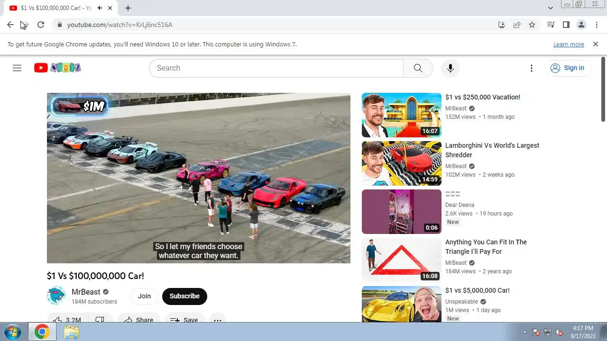The image size is (607, 341).
Task: Click the install/download page icon in address bar
Action: coord(502,25)
